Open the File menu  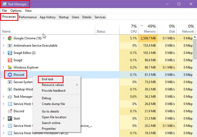tap(4, 11)
